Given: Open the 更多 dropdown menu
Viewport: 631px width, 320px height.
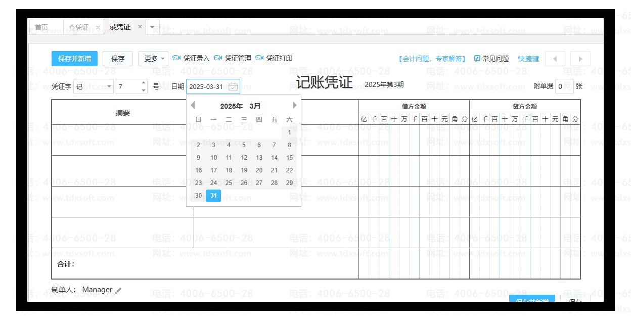Looking at the screenshot, I should point(155,59).
